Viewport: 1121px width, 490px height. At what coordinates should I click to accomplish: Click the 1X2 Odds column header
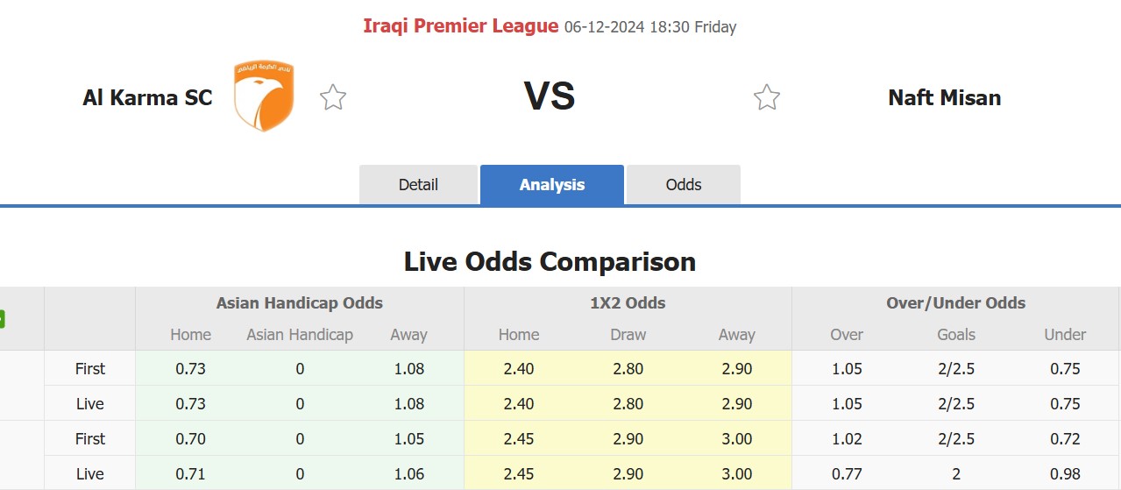click(x=628, y=303)
